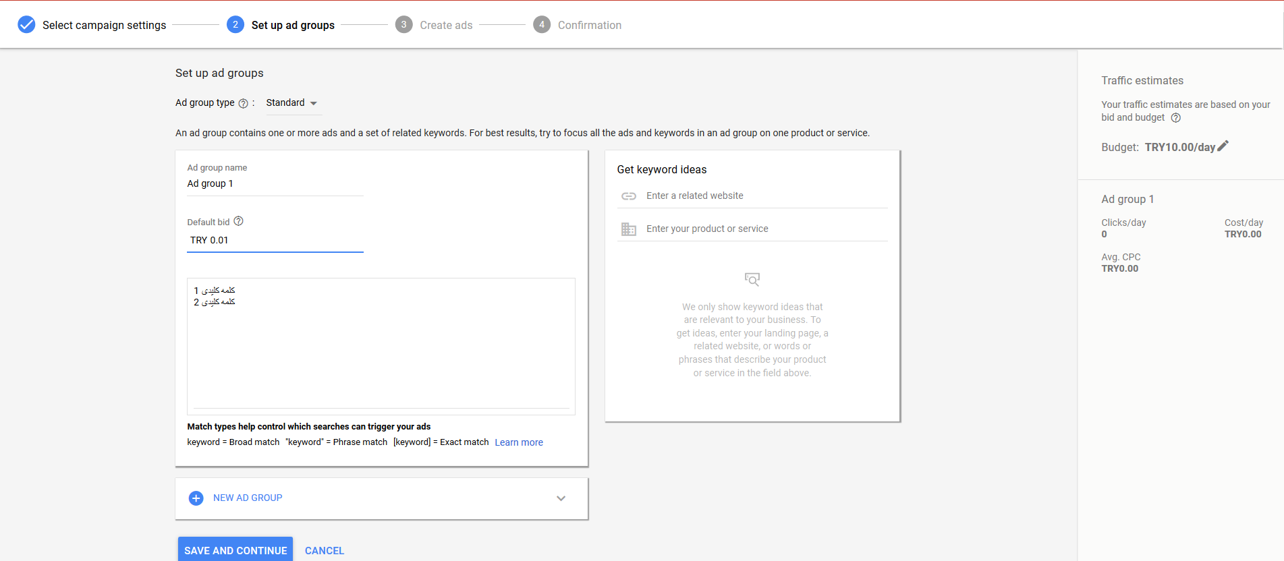
Task: Click Ad group 1 in traffic estimates
Action: (x=1127, y=199)
